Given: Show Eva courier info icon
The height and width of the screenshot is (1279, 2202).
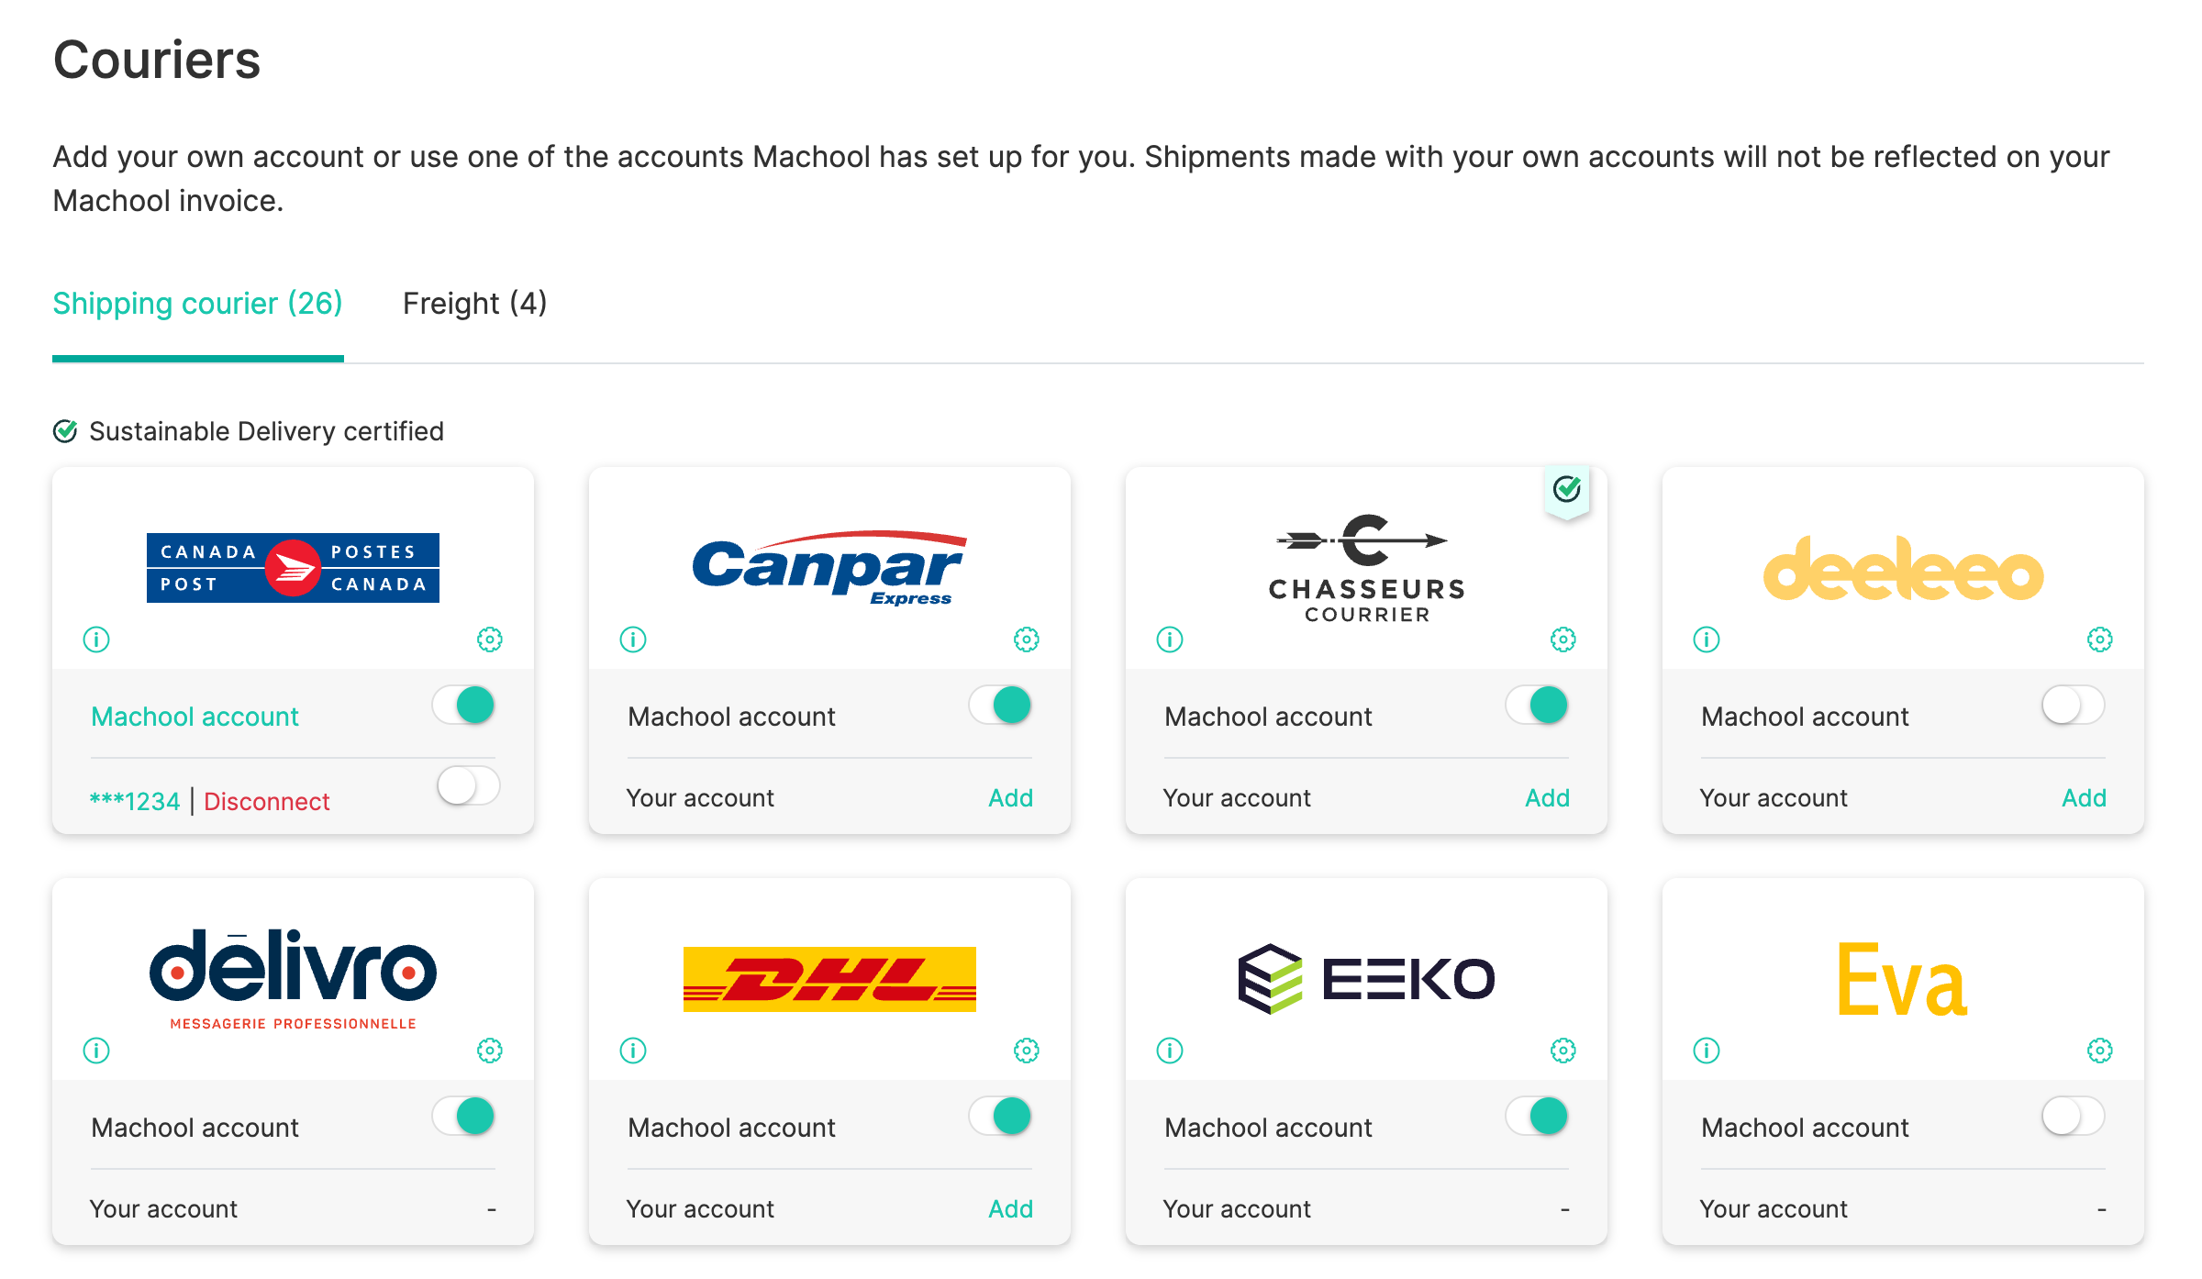Looking at the screenshot, I should tap(1707, 1051).
